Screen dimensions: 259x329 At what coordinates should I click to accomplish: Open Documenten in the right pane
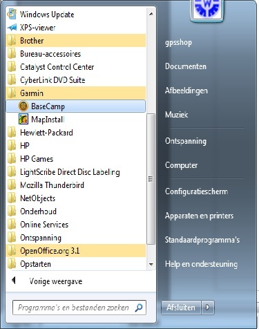point(186,66)
